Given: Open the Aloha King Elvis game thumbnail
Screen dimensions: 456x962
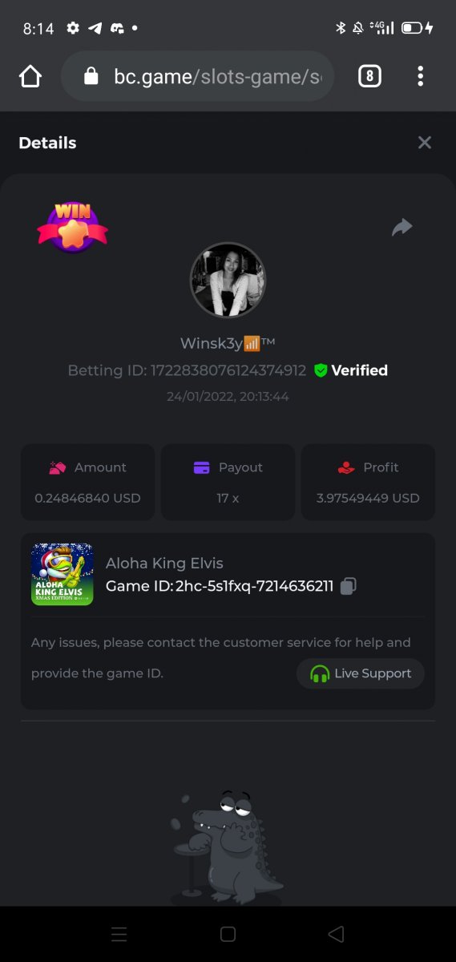Looking at the screenshot, I should 63,574.
